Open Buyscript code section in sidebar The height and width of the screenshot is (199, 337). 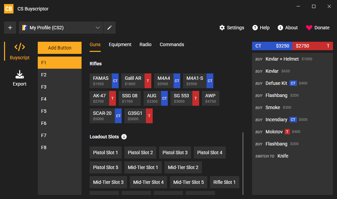click(x=20, y=51)
